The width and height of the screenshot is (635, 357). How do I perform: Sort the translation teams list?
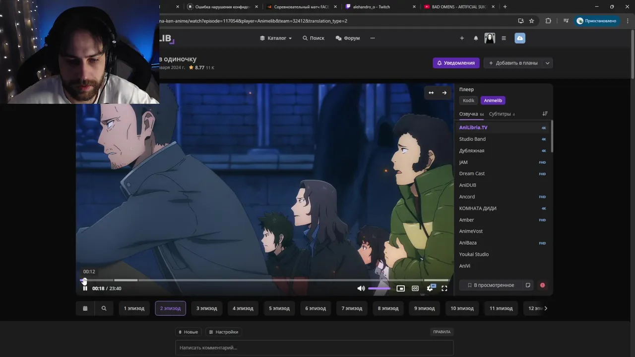pyautogui.click(x=545, y=114)
